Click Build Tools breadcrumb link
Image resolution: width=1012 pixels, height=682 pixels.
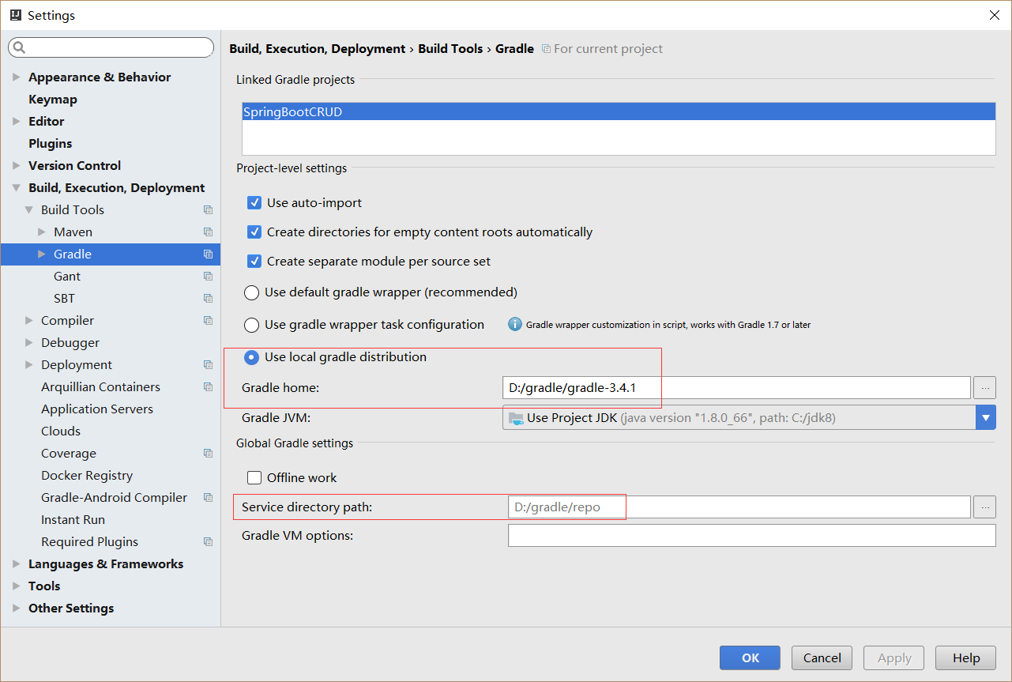450,49
